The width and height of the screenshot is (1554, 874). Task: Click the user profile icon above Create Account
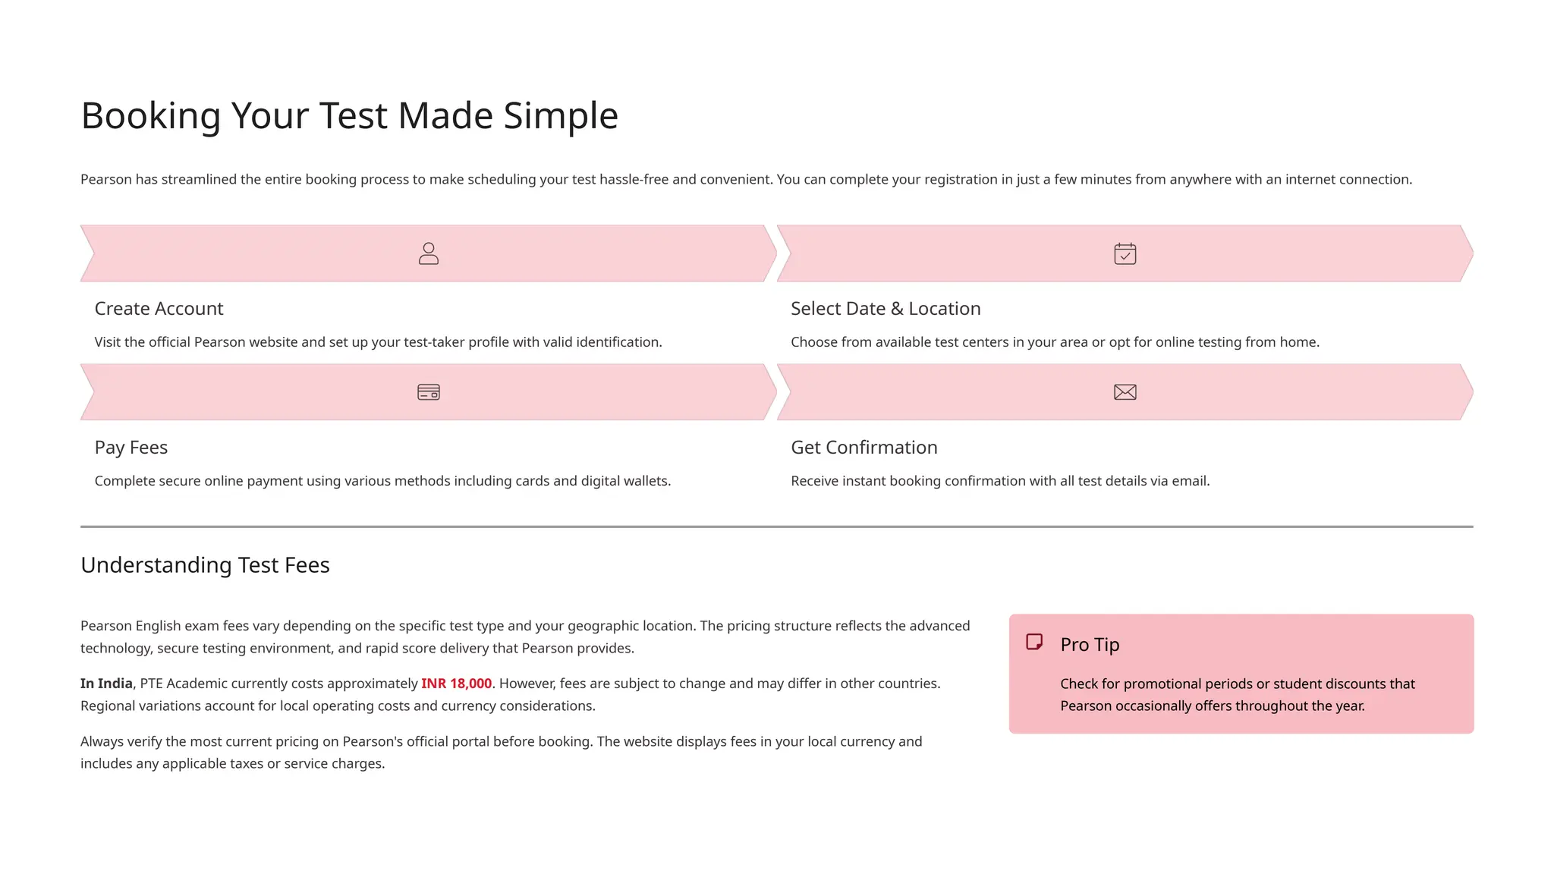(x=429, y=253)
